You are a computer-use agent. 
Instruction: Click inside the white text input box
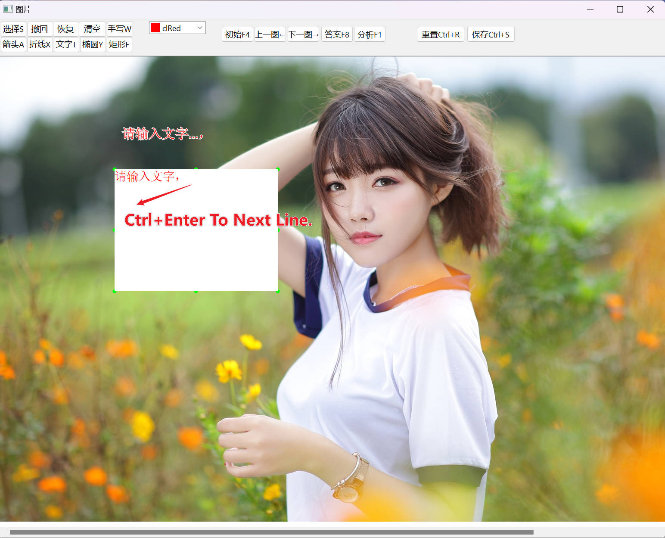[196, 230]
